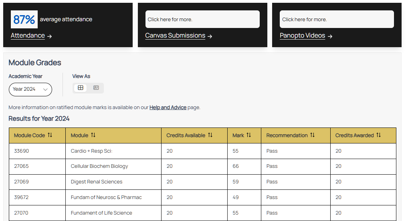Click the Mark column sort icon

249,135
